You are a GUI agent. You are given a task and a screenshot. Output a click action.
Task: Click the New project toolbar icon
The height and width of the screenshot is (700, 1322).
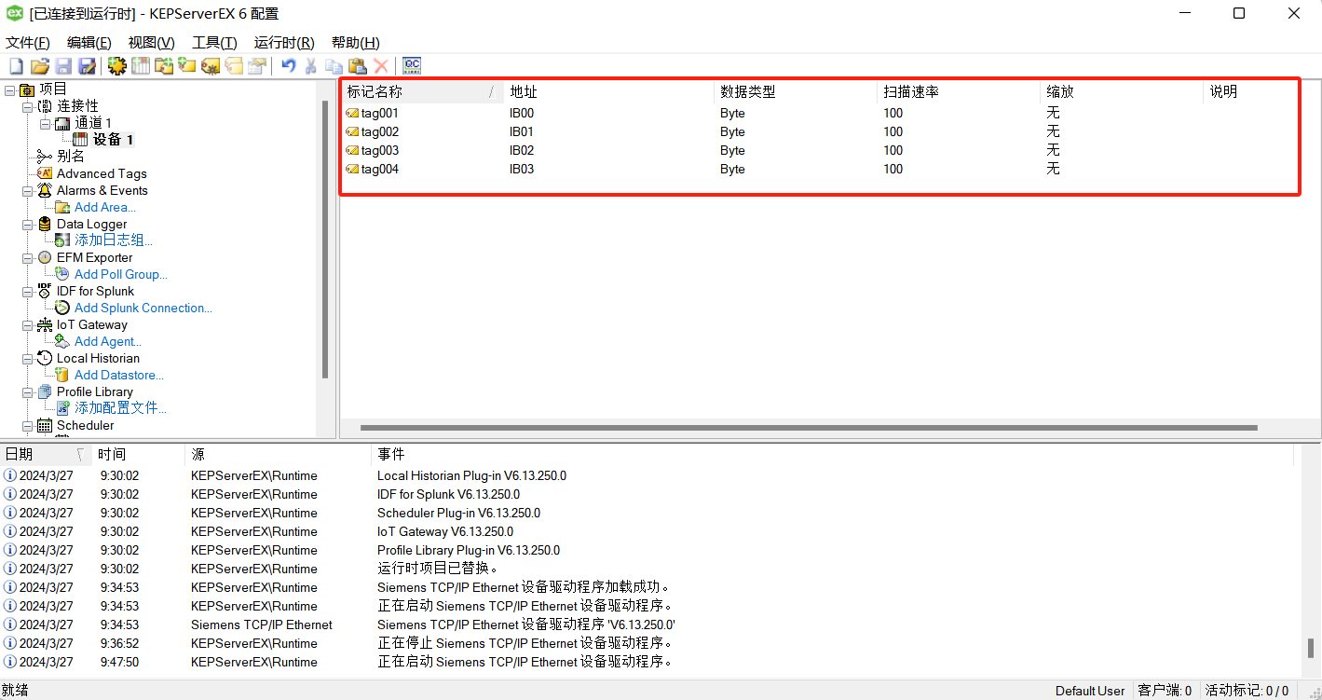point(16,66)
